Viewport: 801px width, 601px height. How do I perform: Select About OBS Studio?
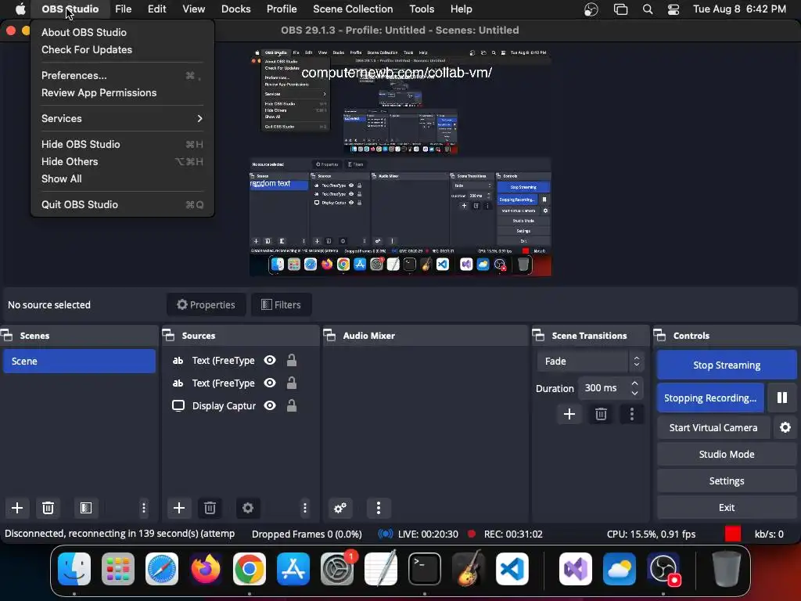(122, 32)
